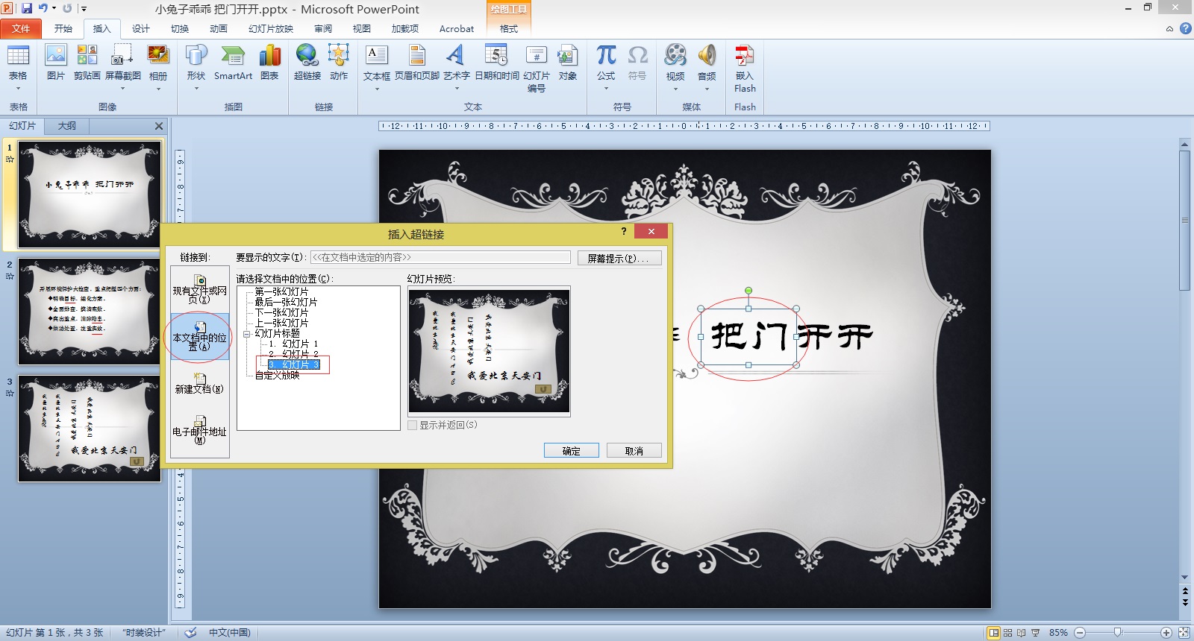1194x641 pixels.
Task: Open the 视频 dropdown arrow
Action: pyautogui.click(x=675, y=89)
